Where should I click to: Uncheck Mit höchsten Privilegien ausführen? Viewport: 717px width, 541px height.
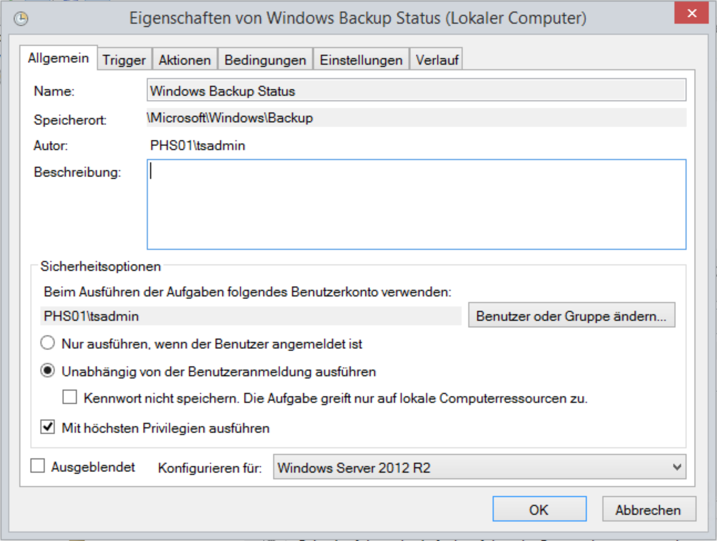point(47,427)
